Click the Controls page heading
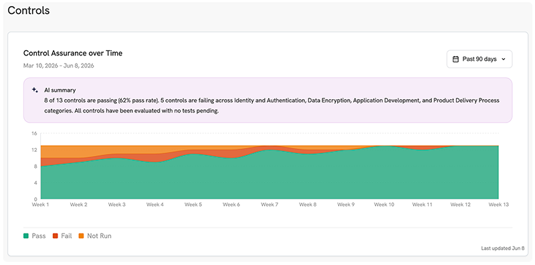Screen dimensions: 535x265 coord(29,11)
